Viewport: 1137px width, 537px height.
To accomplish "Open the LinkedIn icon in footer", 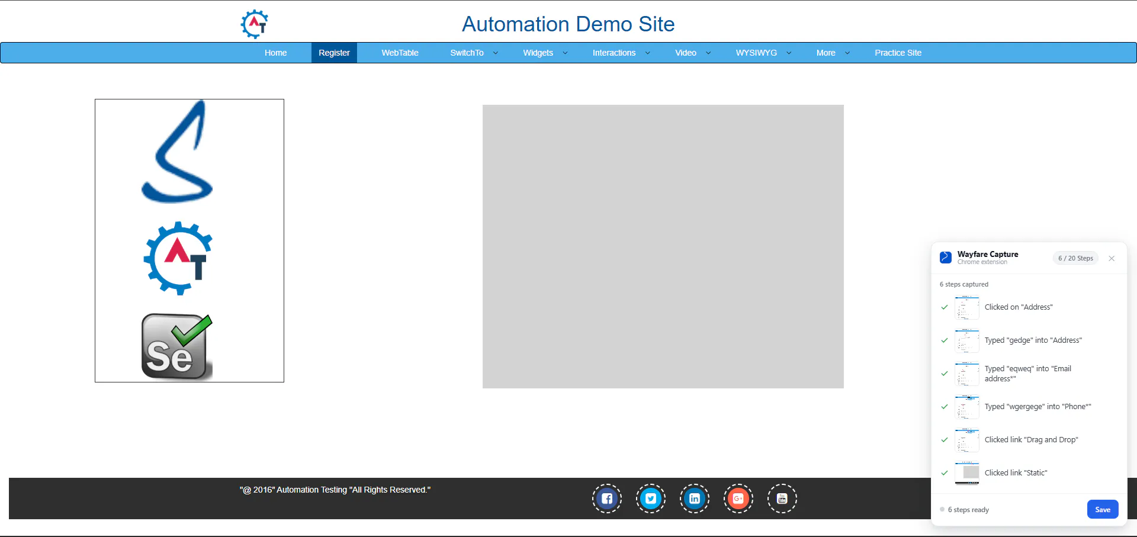I will coord(695,499).
